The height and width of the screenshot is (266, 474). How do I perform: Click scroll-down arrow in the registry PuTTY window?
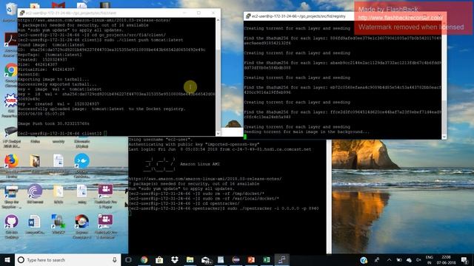(444, 137)
